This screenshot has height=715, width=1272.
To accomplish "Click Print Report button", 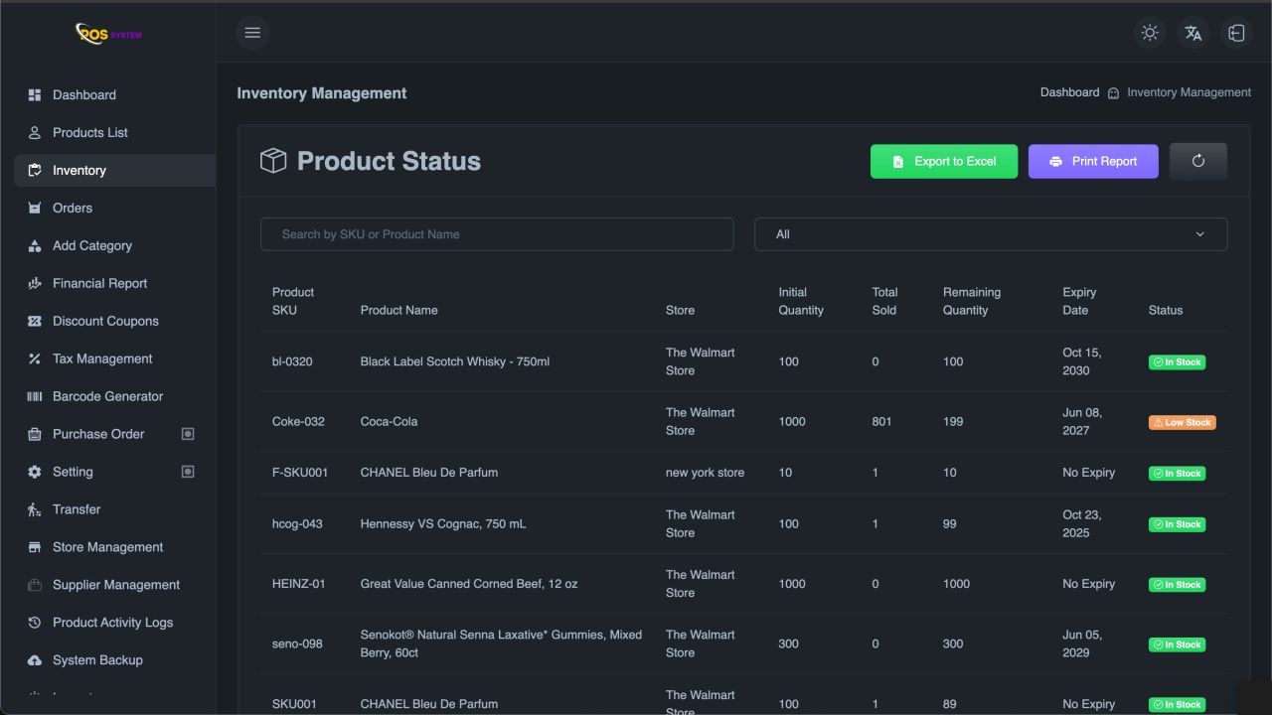I will click(x=1093, y=161).
